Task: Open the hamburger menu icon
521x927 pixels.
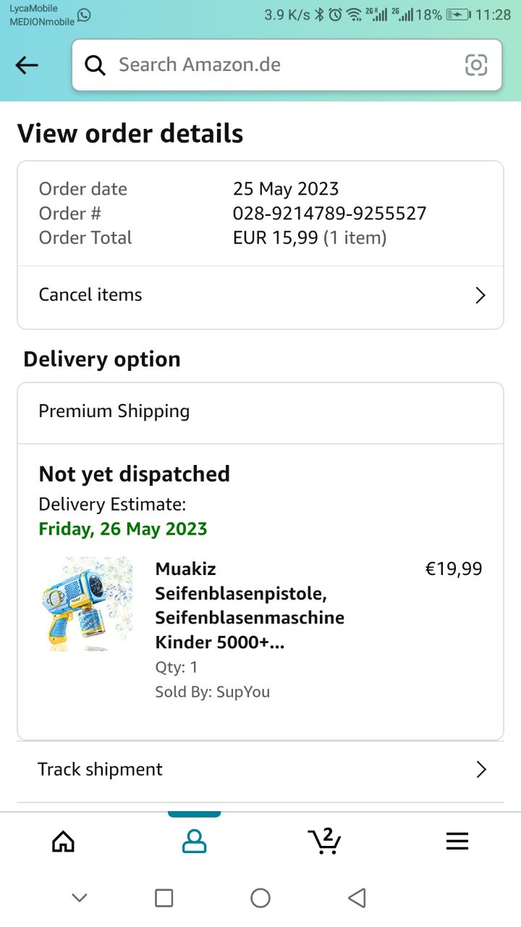Action: pyautogui.click(x=457, y=841)
